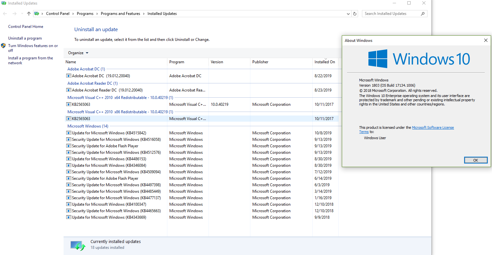
Task: Close the About Windows dialog
Action: coord(486,40)
